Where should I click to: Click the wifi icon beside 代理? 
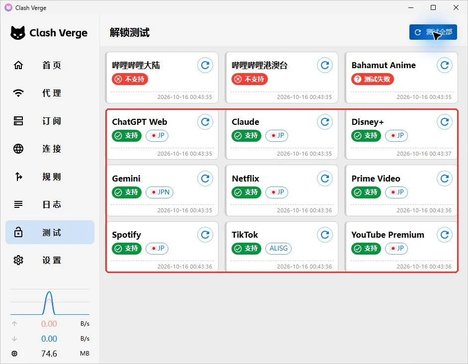[x=18, y=93]
